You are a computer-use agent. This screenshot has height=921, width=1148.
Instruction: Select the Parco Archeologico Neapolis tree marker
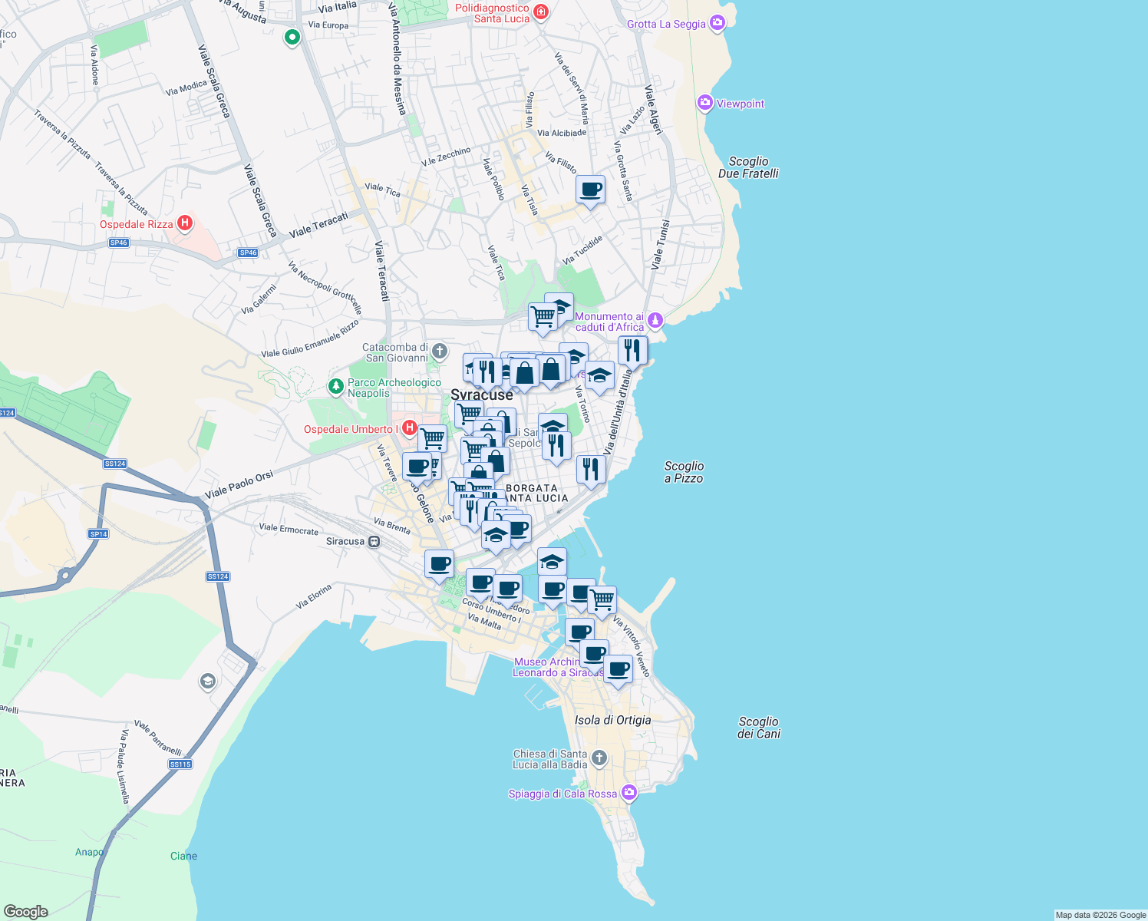point(335,388)
